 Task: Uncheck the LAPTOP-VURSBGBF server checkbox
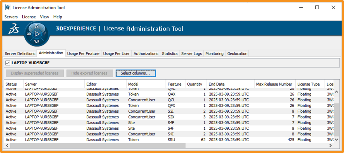point(8,63)
